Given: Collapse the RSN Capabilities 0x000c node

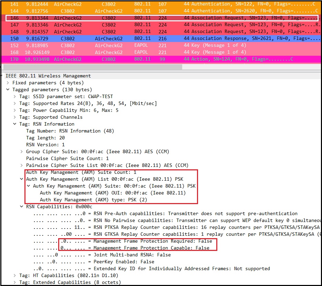Looking at the screenshot, I should [22, 207].
